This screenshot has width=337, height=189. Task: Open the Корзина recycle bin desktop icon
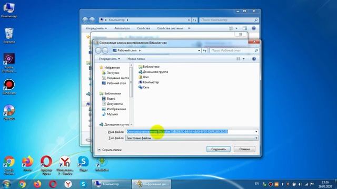point(9,36)
